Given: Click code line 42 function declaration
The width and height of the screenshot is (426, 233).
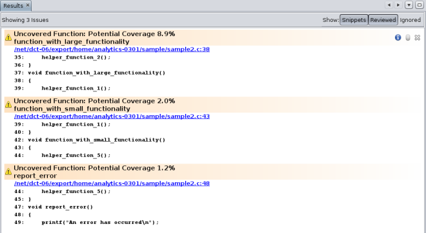Looking at the screenshot, I should click(90, 140).
